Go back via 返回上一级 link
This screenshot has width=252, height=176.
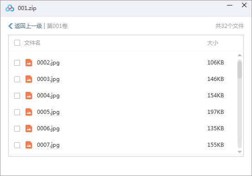28,26
